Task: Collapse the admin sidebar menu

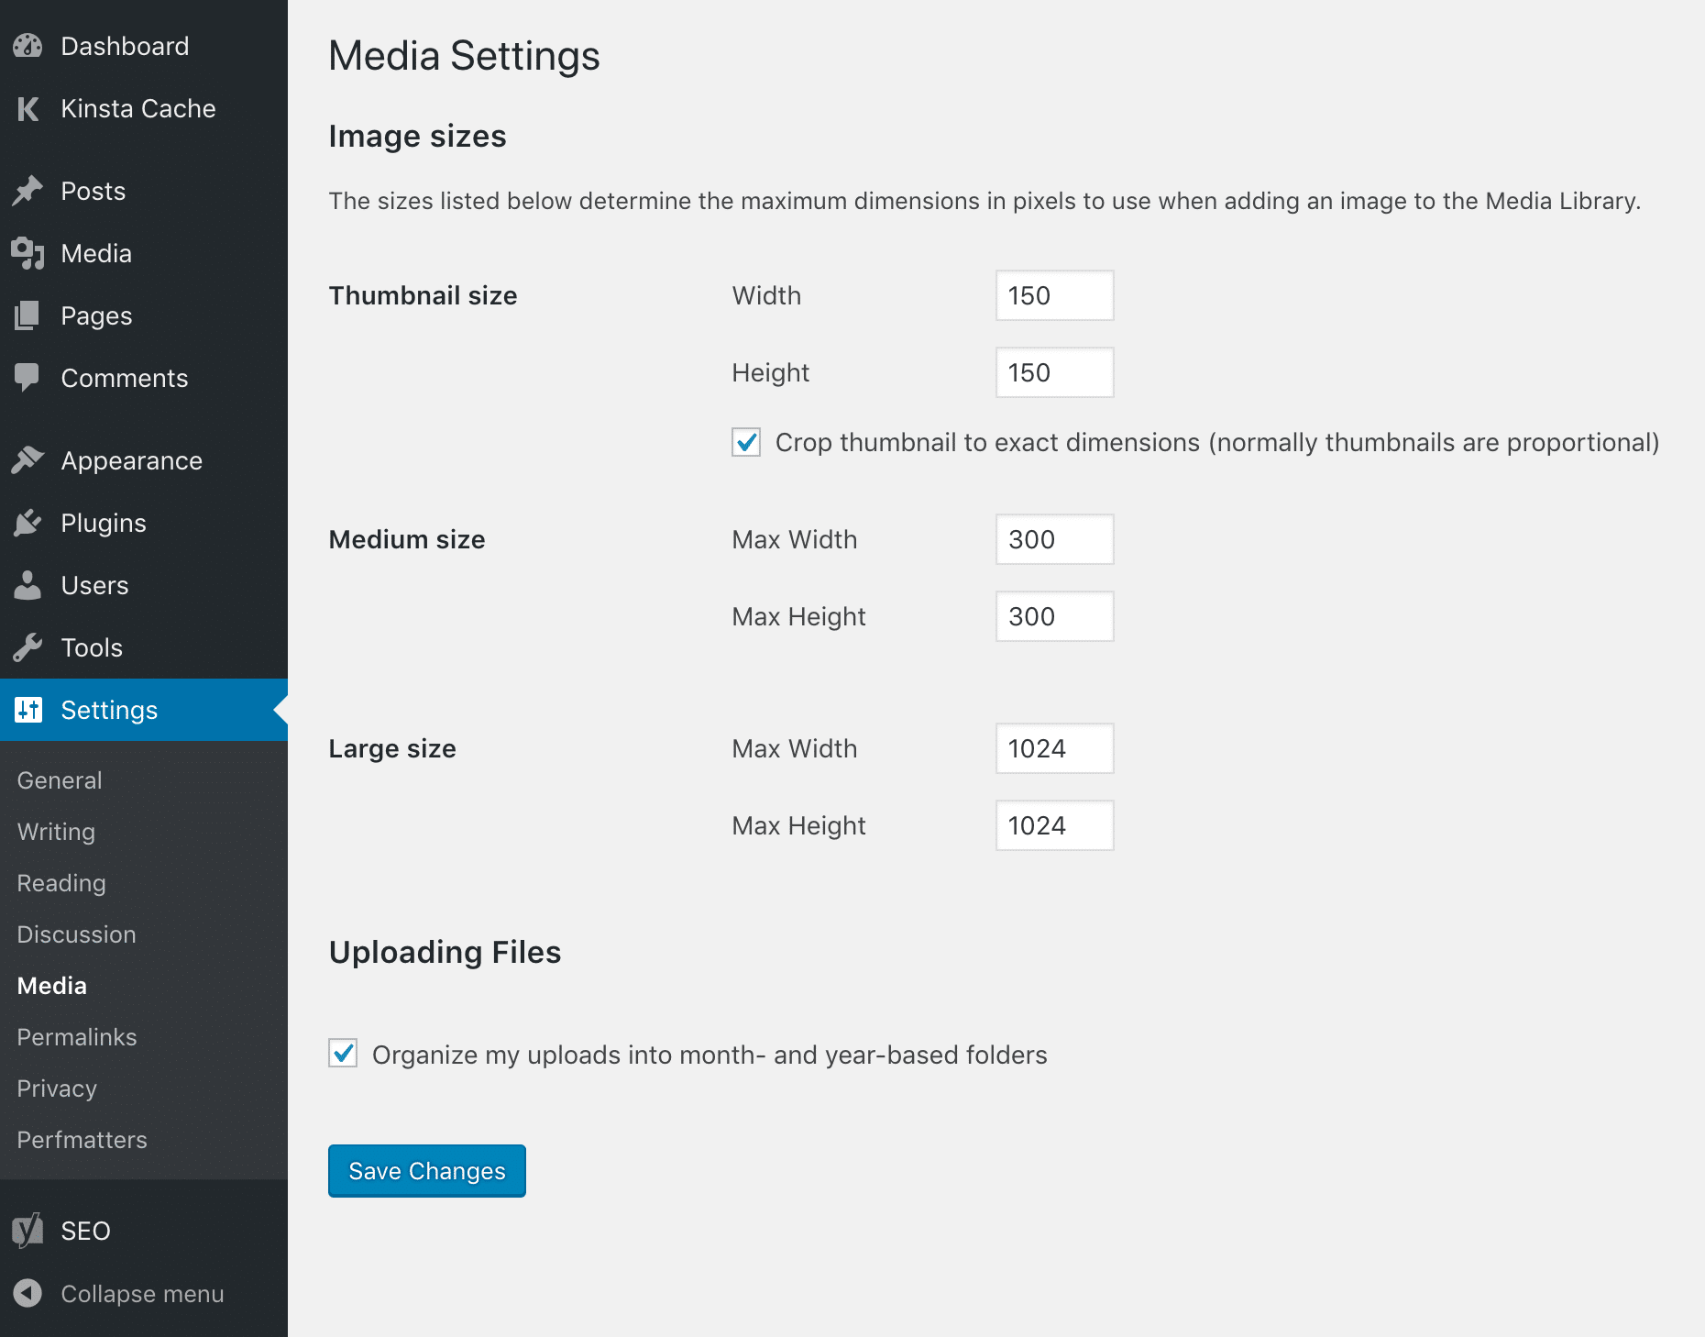Action: (28, 1294)
